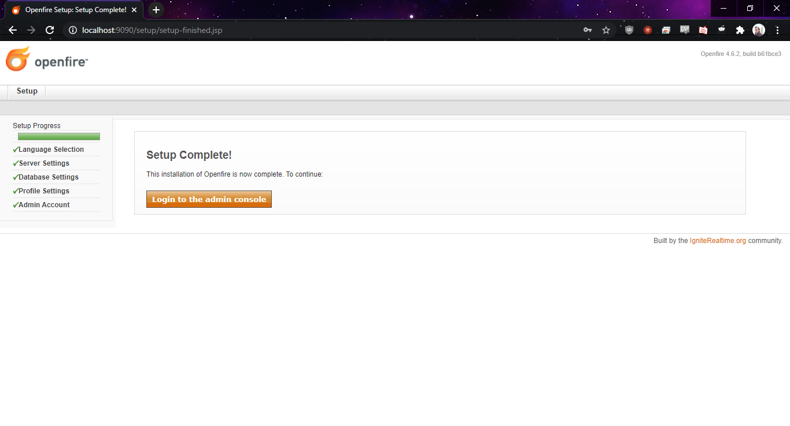The height and width of the screenshot is (426, 790).
Task: Open the red hammer extension icon
Action: coord(648,30)
